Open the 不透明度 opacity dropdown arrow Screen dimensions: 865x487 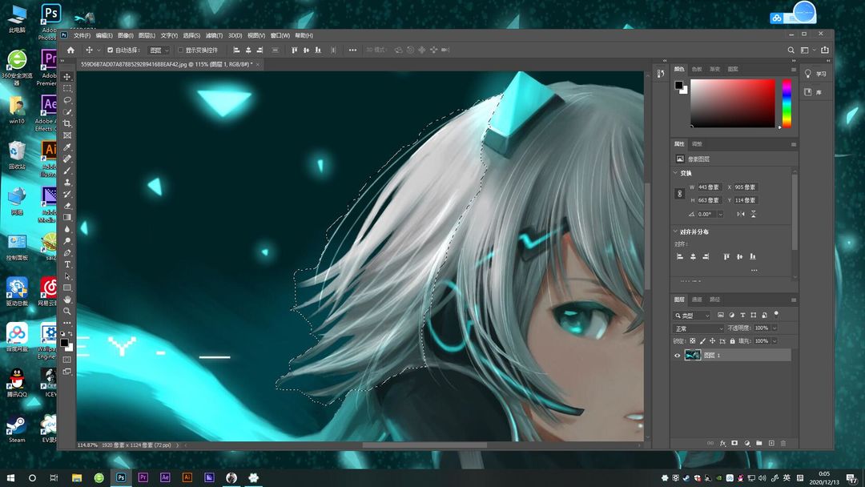[774, 328]
